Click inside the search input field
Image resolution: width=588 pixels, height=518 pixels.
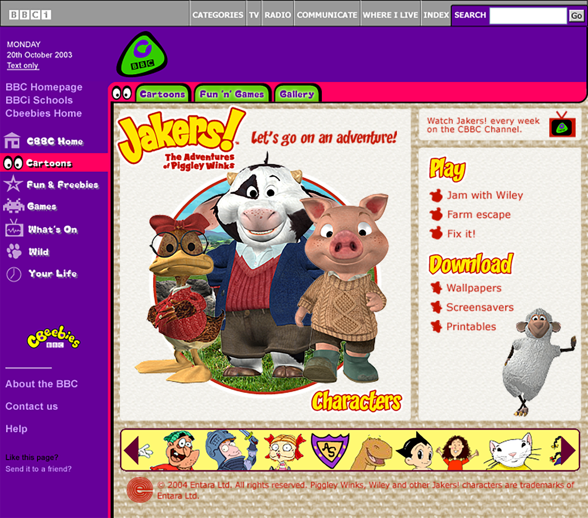528,15
